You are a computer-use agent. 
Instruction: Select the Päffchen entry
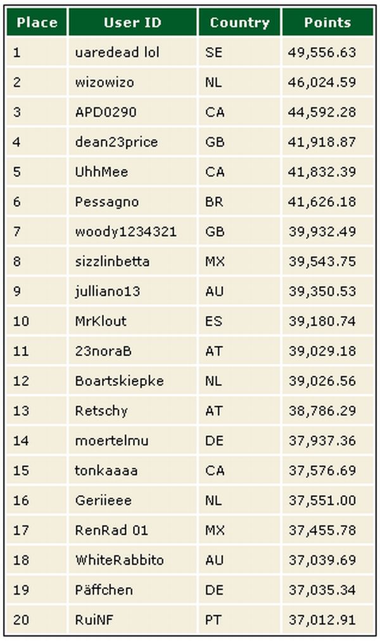[104, 590]
